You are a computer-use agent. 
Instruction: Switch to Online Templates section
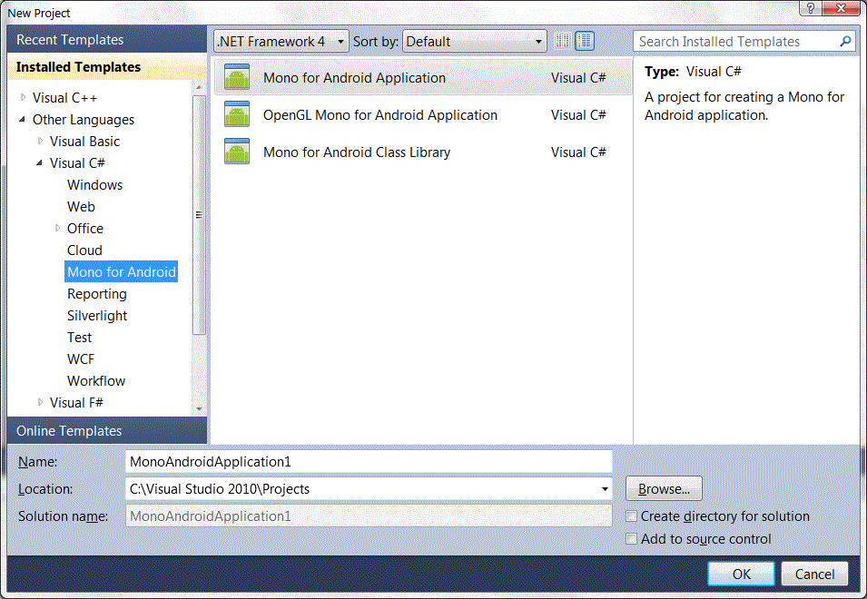[69, 430]
